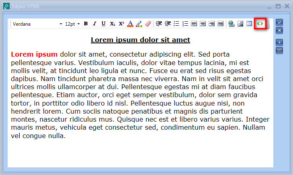
Task: Center align the text
Action: point(203,24)
